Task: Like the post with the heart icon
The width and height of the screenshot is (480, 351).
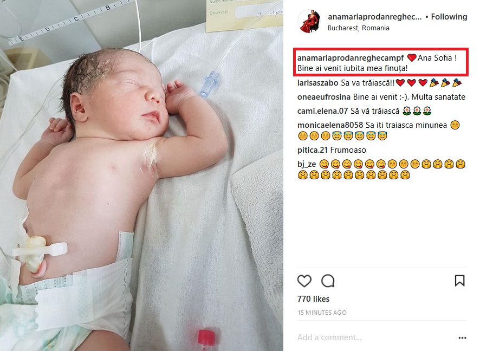Action: pos(304,281)
